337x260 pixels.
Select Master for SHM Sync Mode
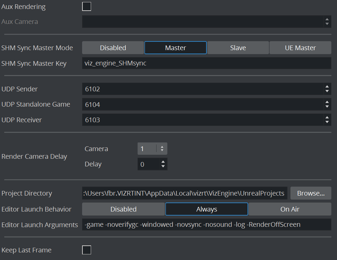pos(175,48)
